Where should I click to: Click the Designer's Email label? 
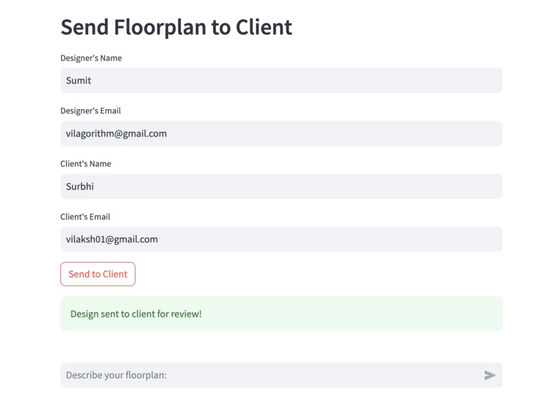tap(90, 111)
